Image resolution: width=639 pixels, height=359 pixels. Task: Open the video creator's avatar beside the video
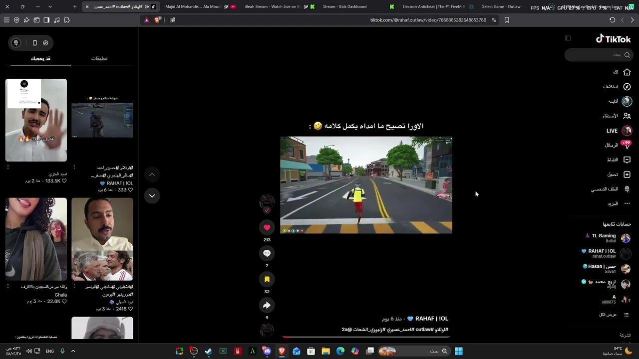click(267, 202)
